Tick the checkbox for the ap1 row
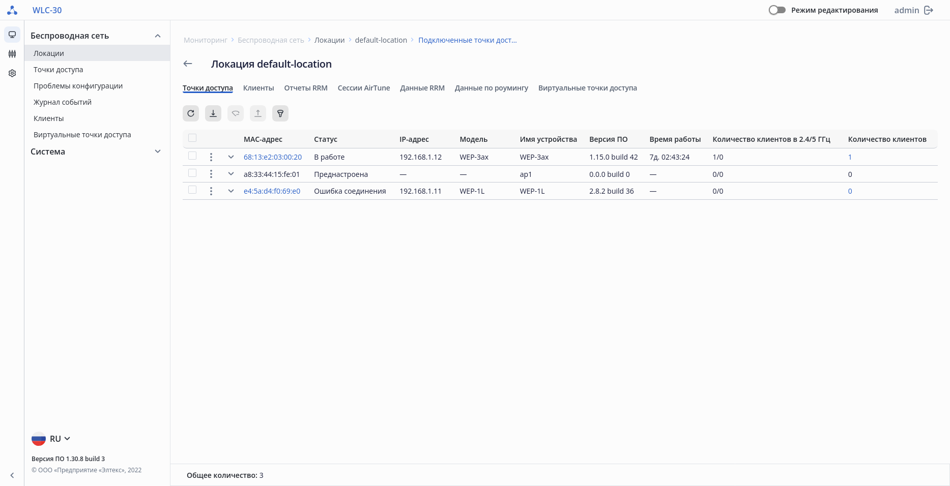The height and width of the screenshot is (486, 950). pyautogui.click(x=192, y=173)
